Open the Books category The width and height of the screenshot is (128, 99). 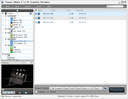point(16,25)
